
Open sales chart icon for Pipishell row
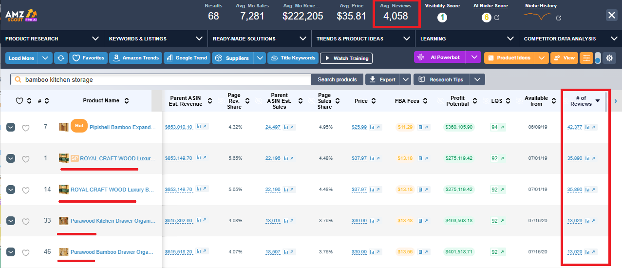[285, 127]
